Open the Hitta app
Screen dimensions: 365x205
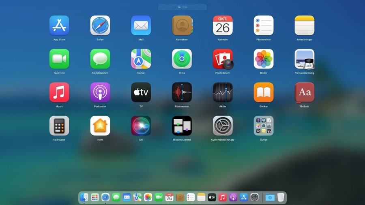point(182,59)
